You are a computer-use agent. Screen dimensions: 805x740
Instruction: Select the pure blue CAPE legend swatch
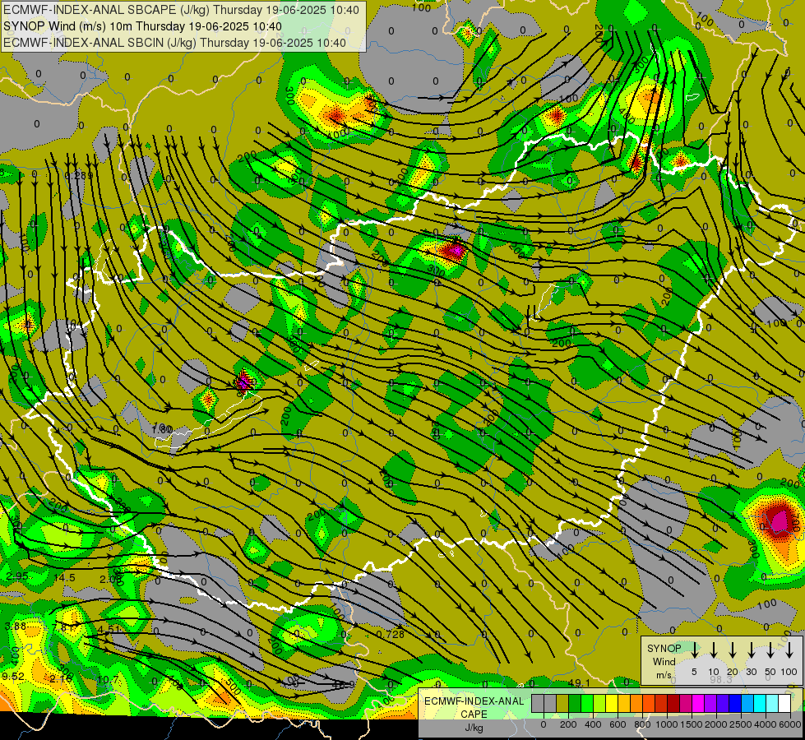[734, 703]
